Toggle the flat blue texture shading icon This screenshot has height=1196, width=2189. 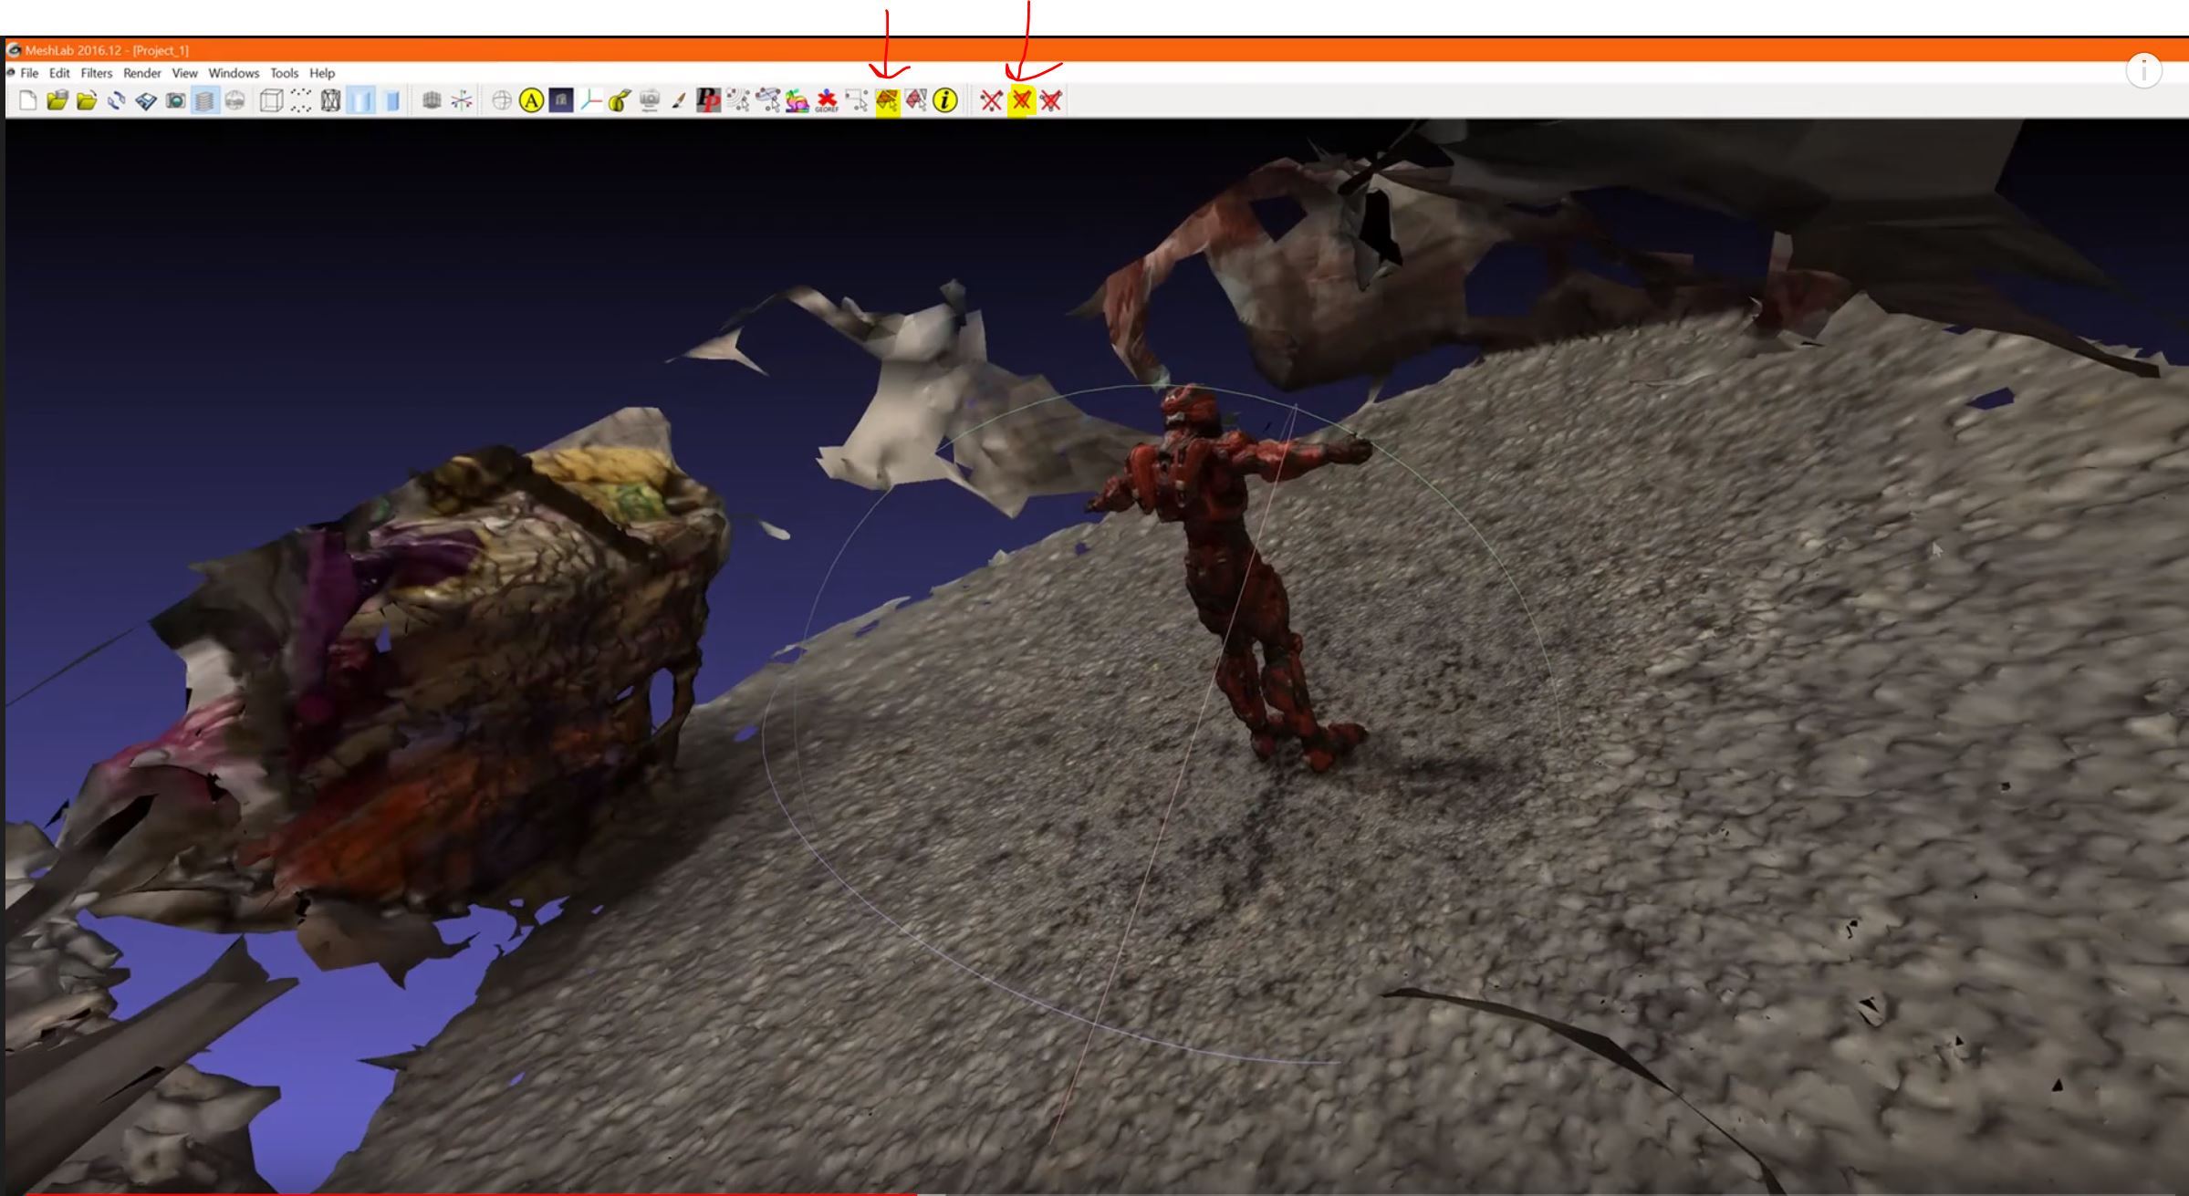click(x=391, y=100)
